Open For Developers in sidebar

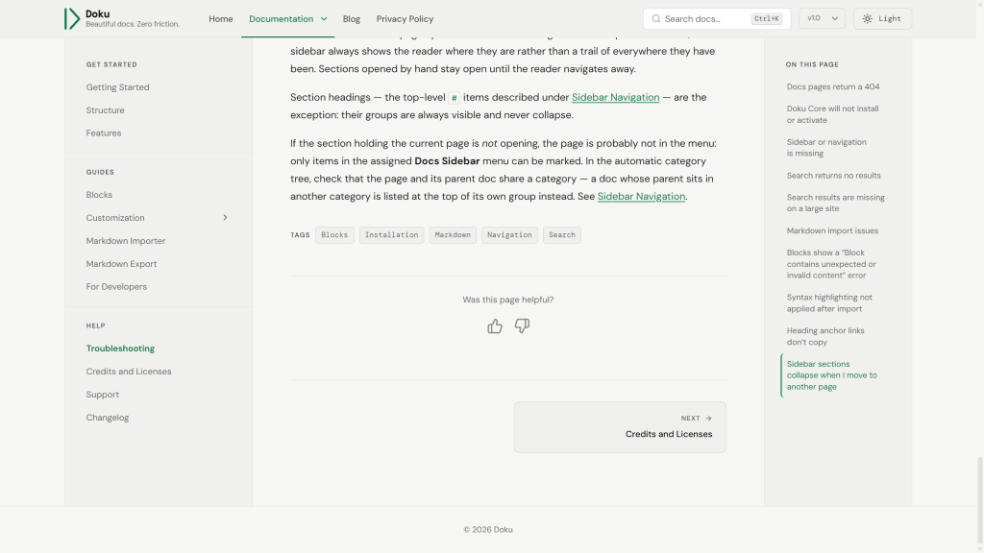point(116,286)
